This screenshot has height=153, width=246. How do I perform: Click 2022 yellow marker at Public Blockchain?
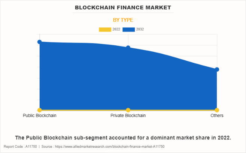[39, 110]
